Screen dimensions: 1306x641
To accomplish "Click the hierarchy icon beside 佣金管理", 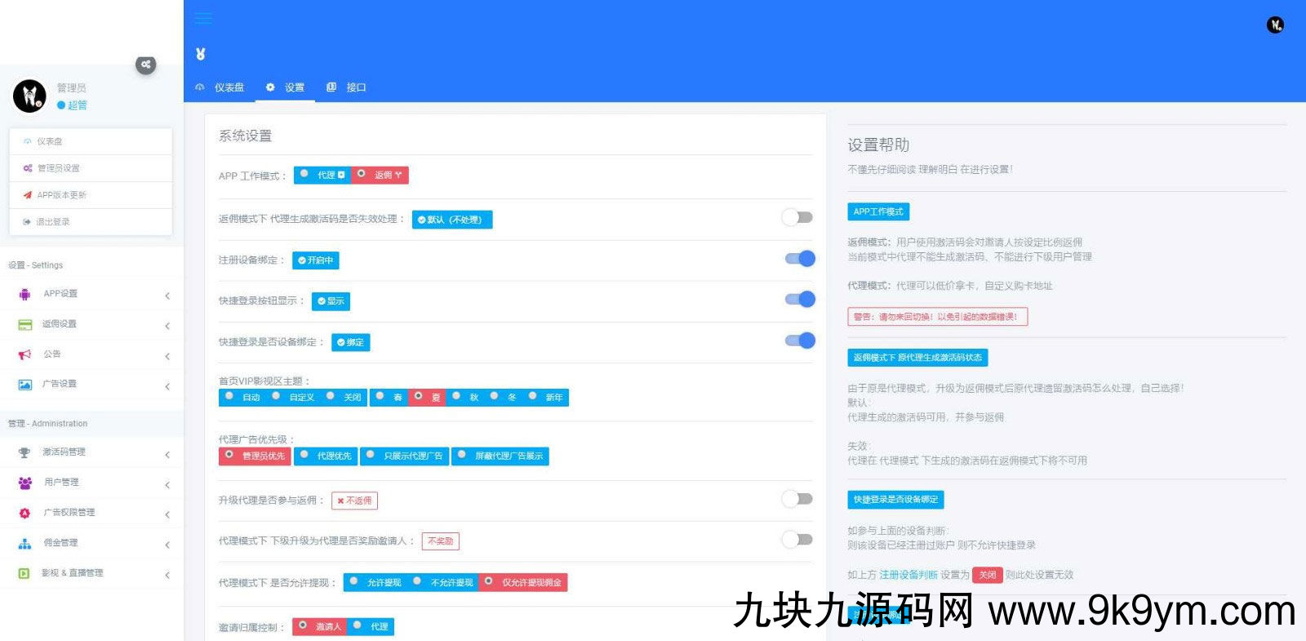I will [x=24, y=543].
